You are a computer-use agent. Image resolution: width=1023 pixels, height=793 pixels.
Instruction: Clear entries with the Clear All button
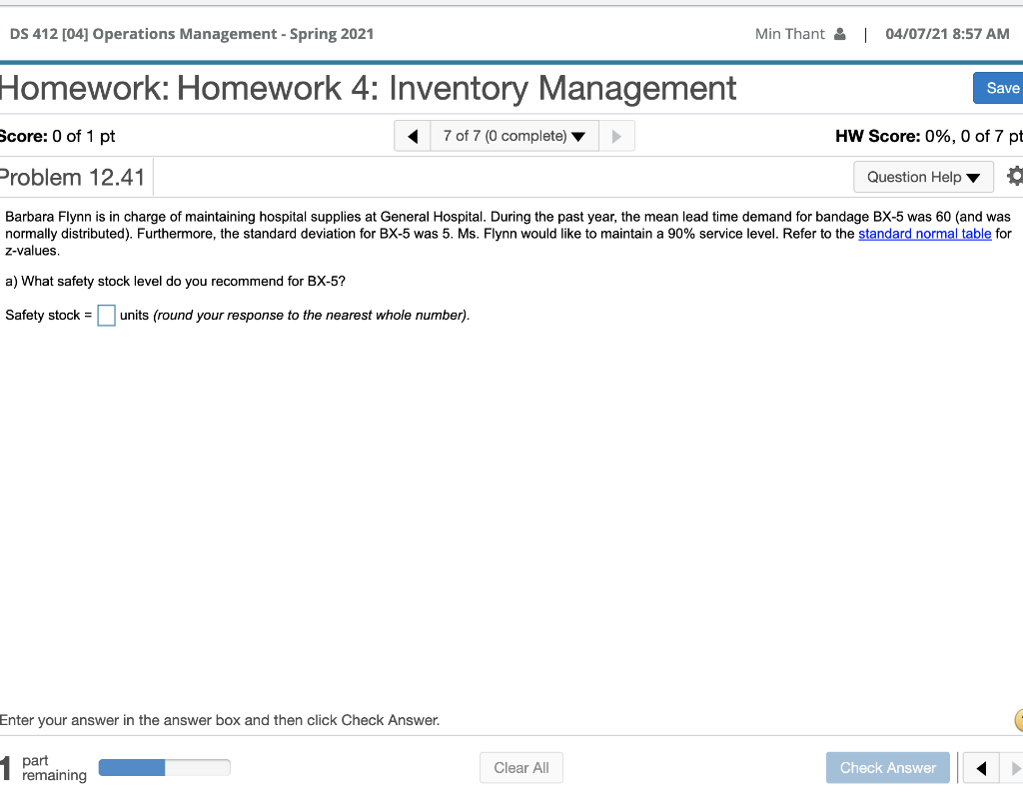pyautogui.click(x=520, y=767)
